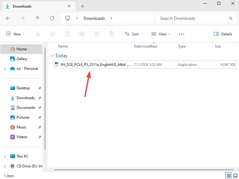Open the See more options menu
The width and height of the screenshot is (239, 179).
181,34
